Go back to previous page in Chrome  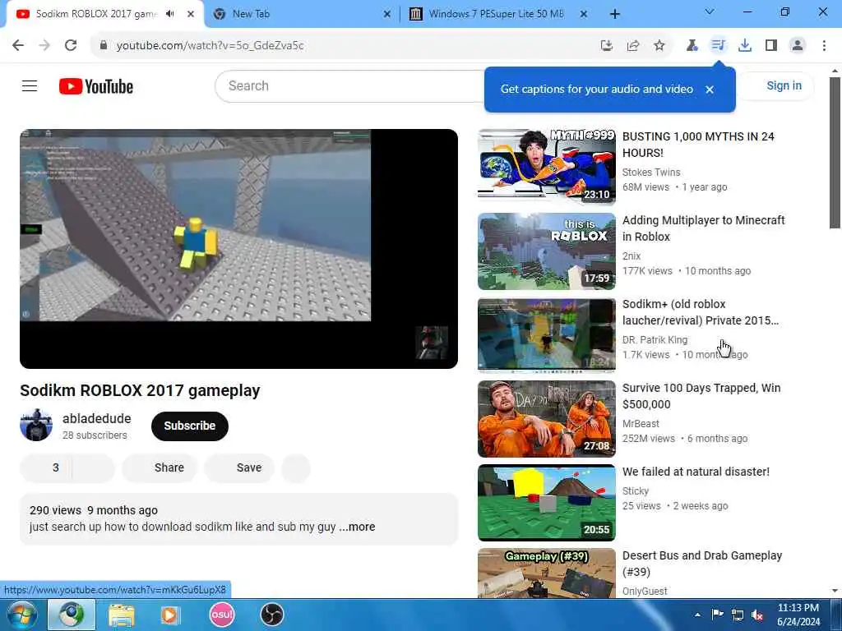[x=18, y=46]
